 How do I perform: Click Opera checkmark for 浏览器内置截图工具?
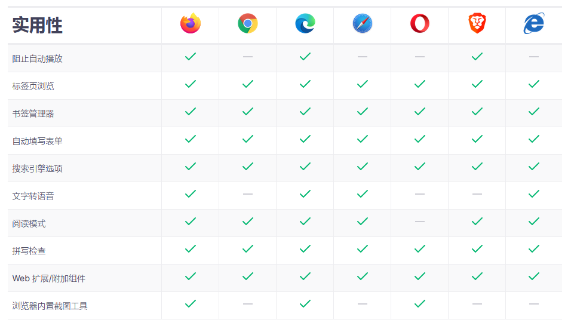[x=420, y=304]
